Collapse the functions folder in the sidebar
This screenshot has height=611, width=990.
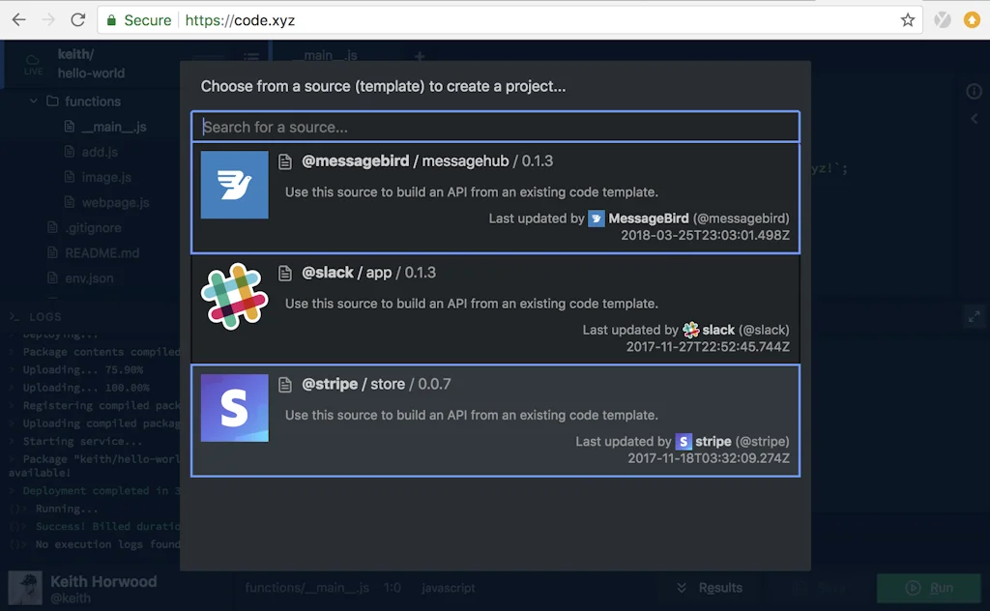[x=34, y=101]
